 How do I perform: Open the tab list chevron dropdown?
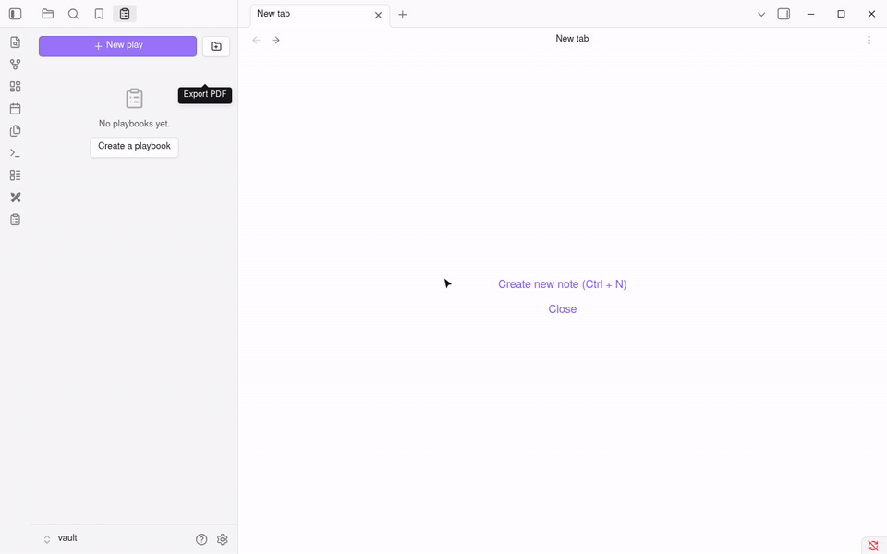click(x=761, y=15)
